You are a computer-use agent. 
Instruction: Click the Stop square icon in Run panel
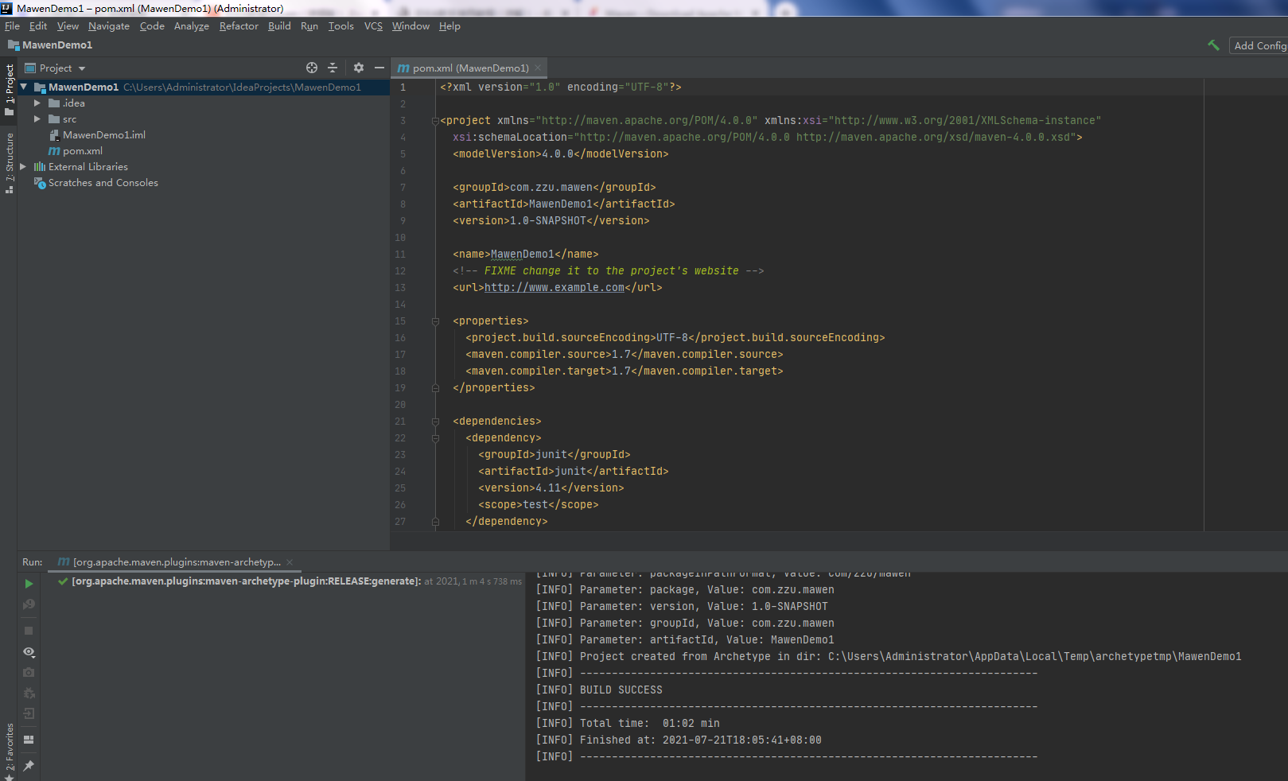(29, 631)
